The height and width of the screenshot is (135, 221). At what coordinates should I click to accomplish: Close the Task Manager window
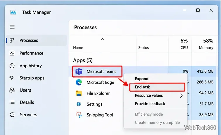click(x=211, y=10)
